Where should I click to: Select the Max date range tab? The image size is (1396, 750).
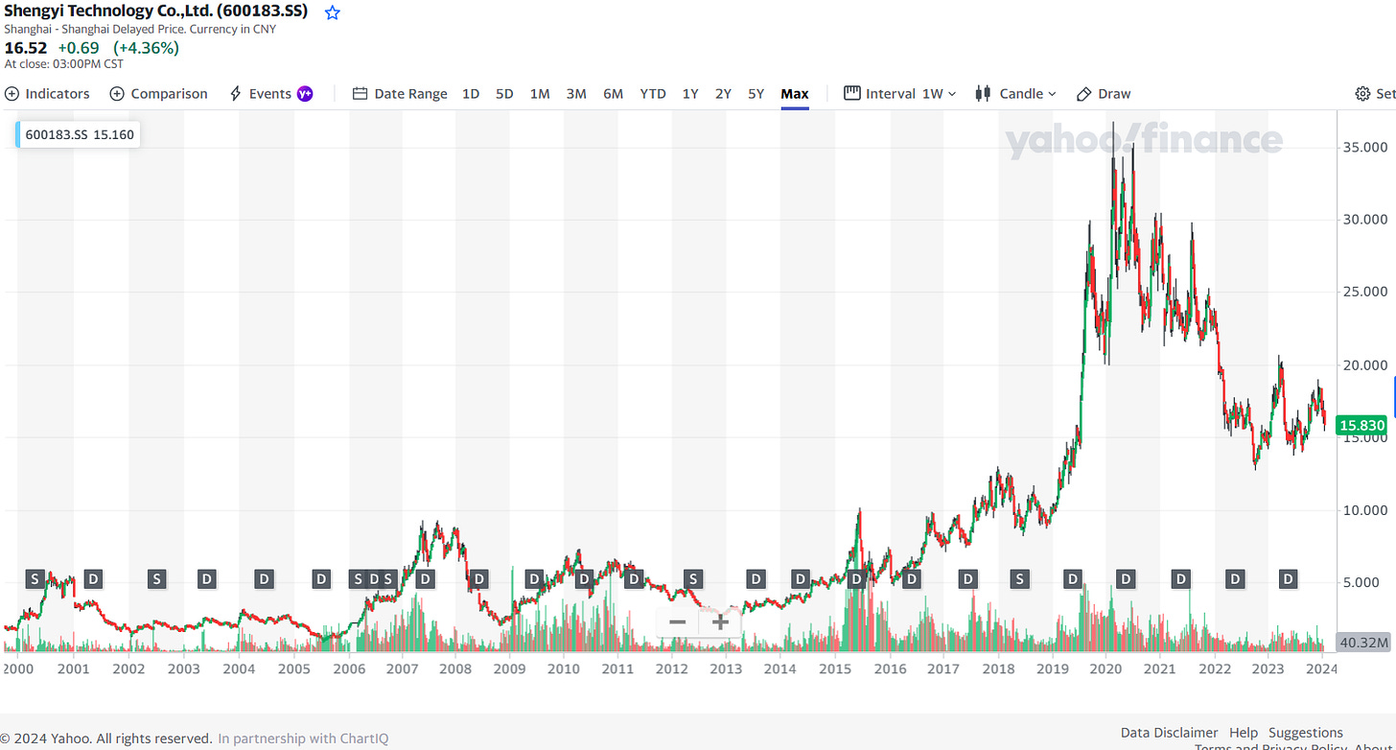click(x=795, y=93)
